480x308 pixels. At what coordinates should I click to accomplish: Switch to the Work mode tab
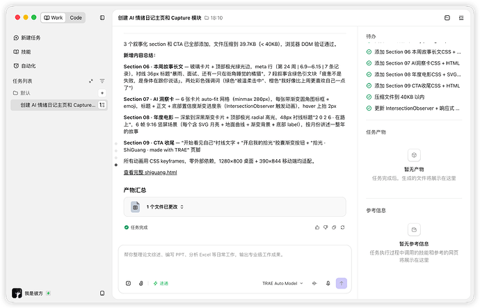click(x=54, y=18)
